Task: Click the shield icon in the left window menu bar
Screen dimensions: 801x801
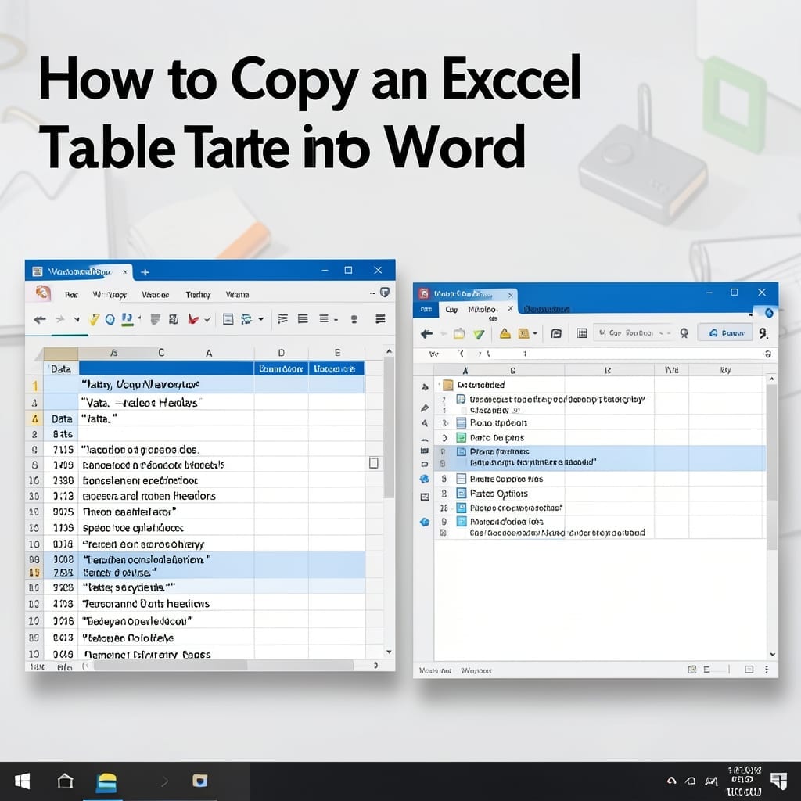Action: (x=385, y=292)
